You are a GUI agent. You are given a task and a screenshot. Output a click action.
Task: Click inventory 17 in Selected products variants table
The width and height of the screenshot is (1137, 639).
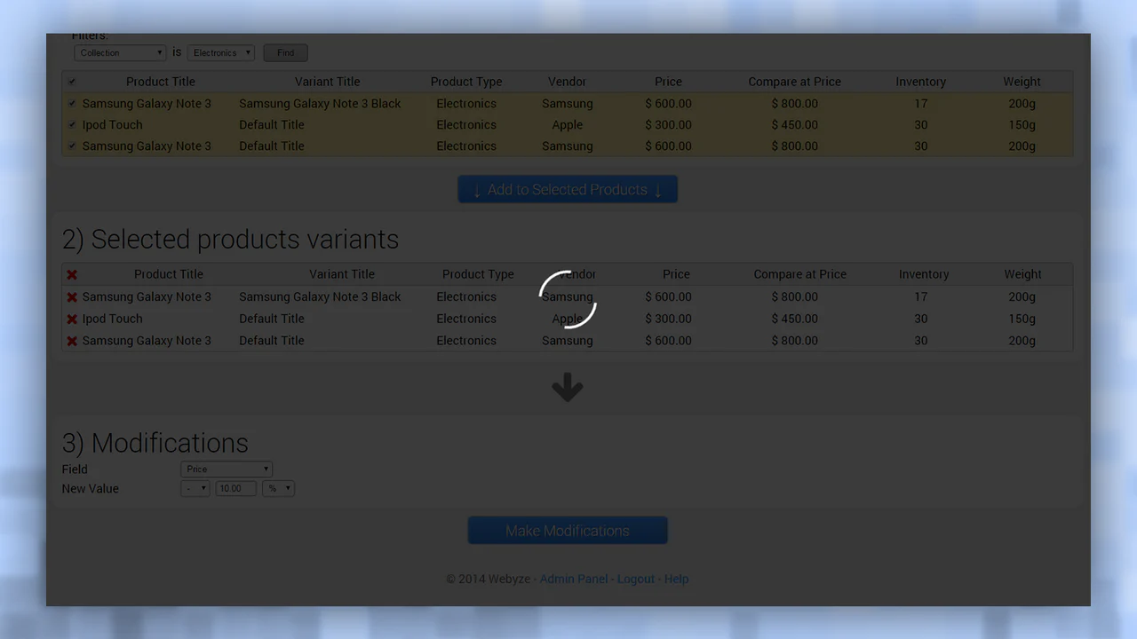tap(920, 297)
